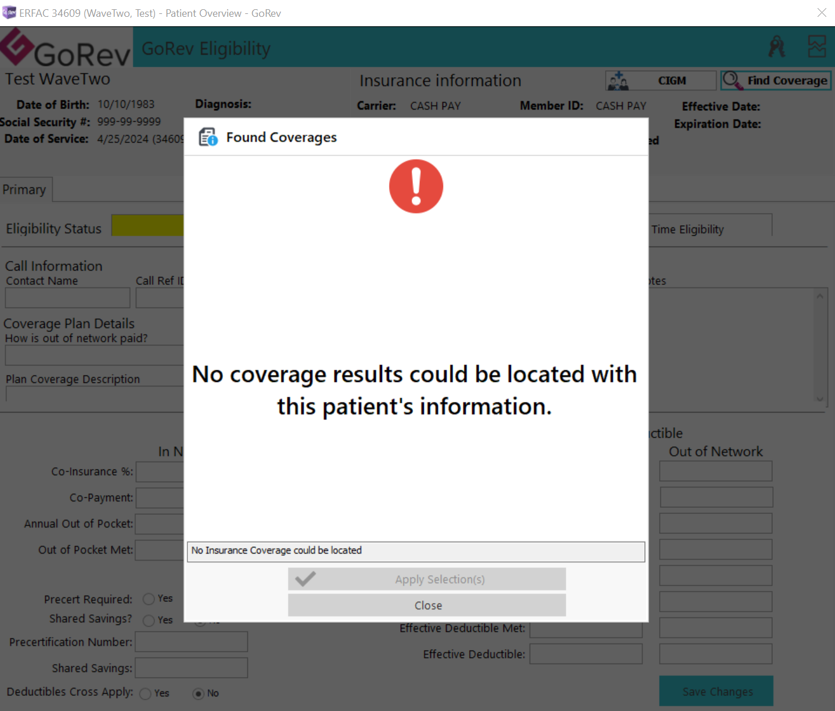The width and height of the screenshot is (835, 711).
Task: Switch to the Primary tab
Action: 26,190
